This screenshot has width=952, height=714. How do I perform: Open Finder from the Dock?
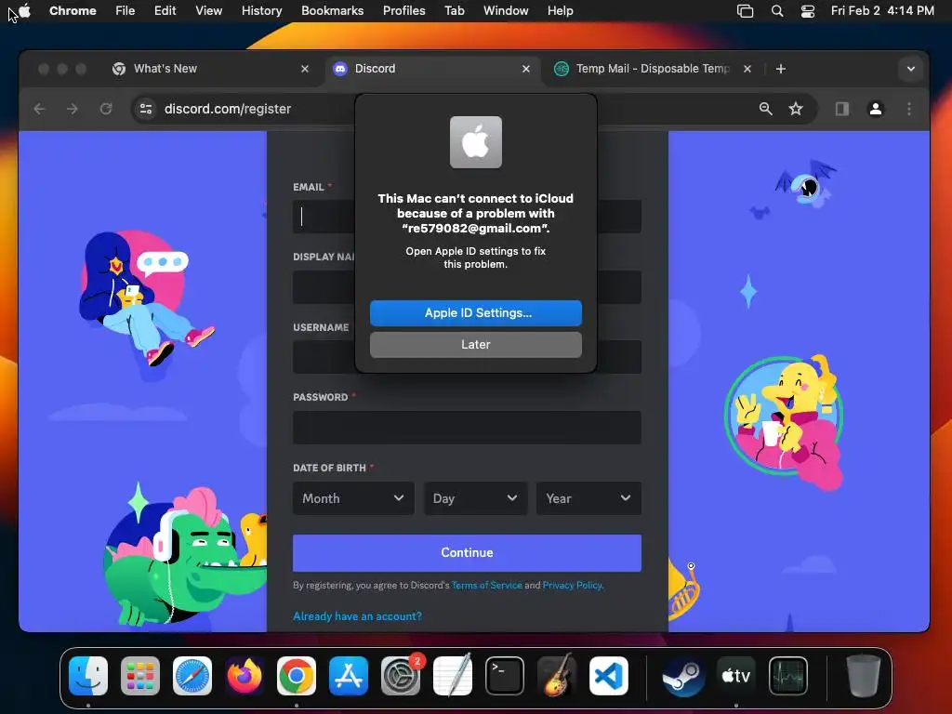click(x=88, y=676)
